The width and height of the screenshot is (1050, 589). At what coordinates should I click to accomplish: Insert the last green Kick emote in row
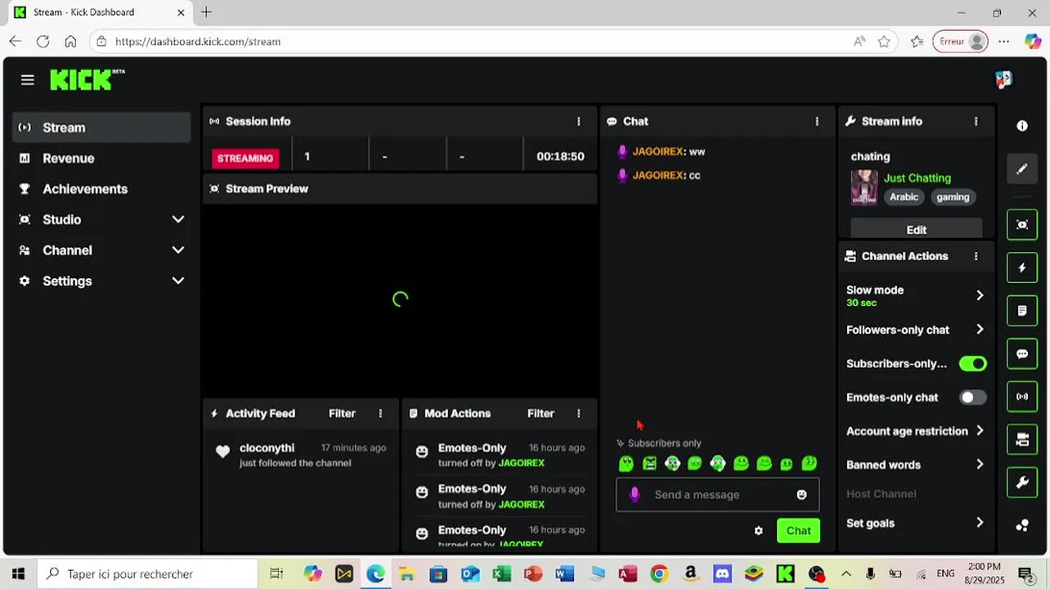810,464
